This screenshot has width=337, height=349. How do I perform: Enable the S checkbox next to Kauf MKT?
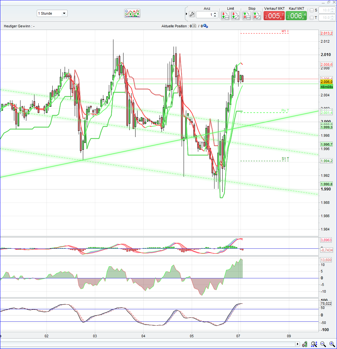point(311,10)
